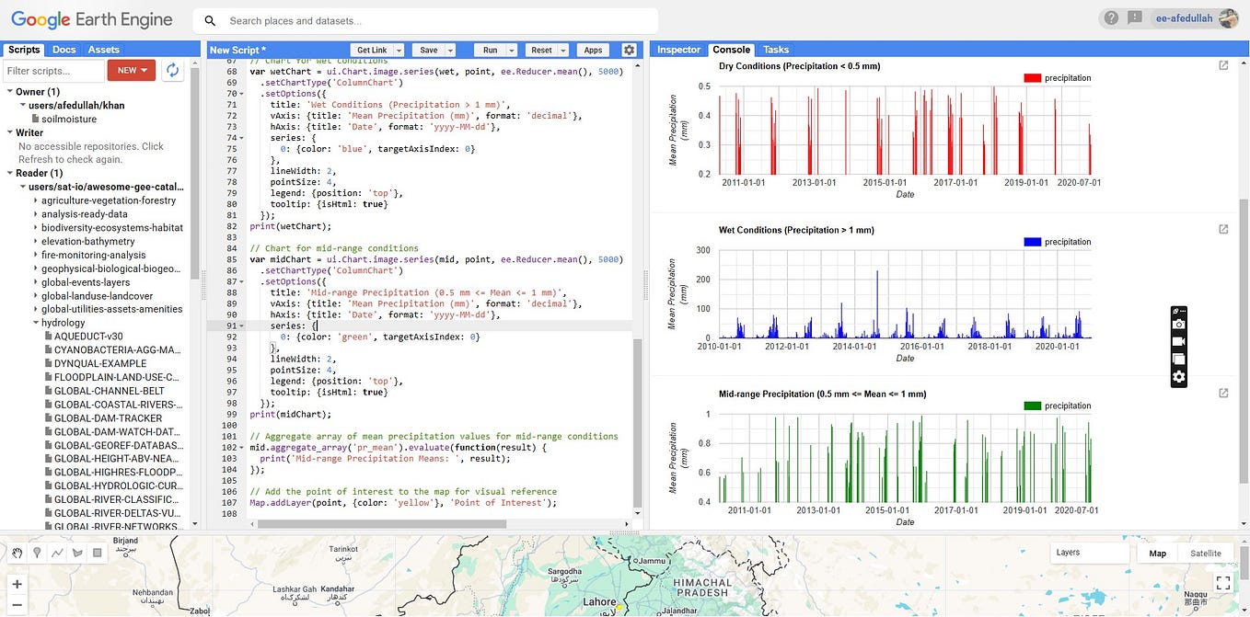The image size is (1250, 617).
Task: Run the script
Action: coord(491,51)
